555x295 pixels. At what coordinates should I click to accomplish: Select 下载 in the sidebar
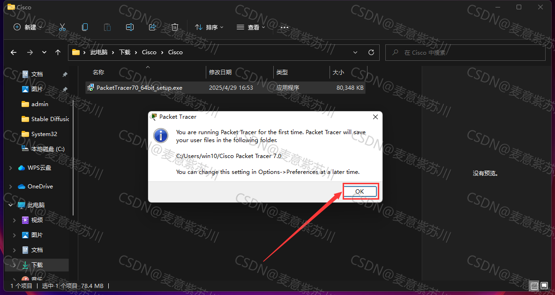pos(37,265)
